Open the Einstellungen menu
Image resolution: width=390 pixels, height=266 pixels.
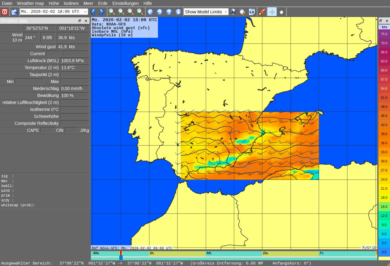click(125, 3)
